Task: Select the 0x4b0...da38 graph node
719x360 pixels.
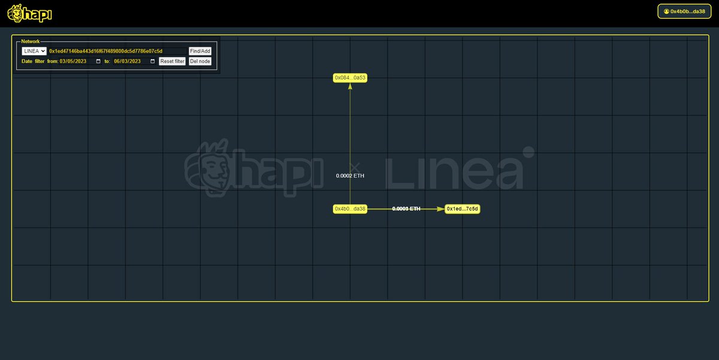Action: tap(350, 209)
